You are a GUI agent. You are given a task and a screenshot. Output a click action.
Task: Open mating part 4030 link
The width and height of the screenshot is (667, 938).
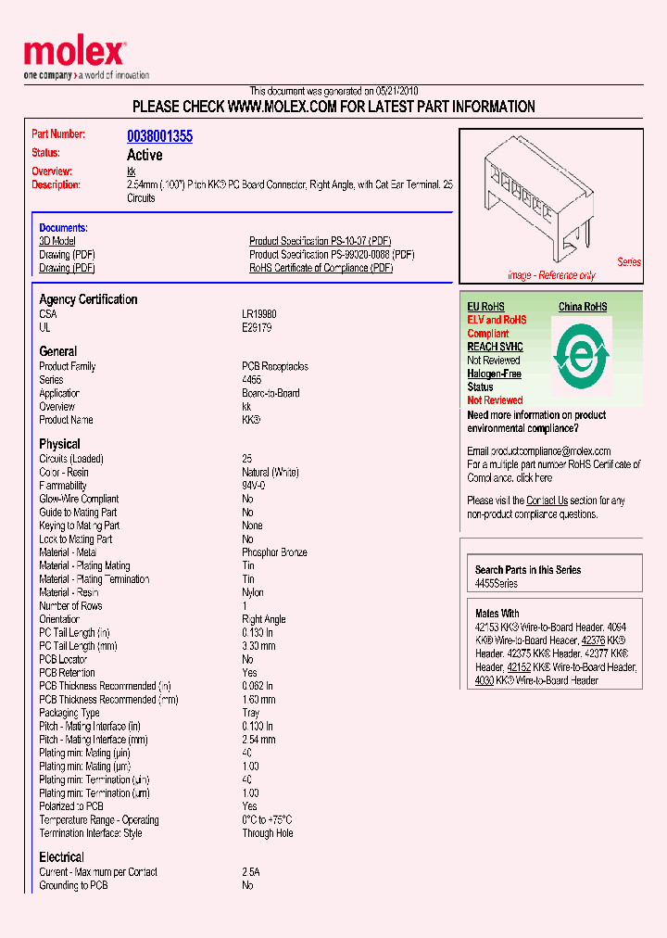484,680
